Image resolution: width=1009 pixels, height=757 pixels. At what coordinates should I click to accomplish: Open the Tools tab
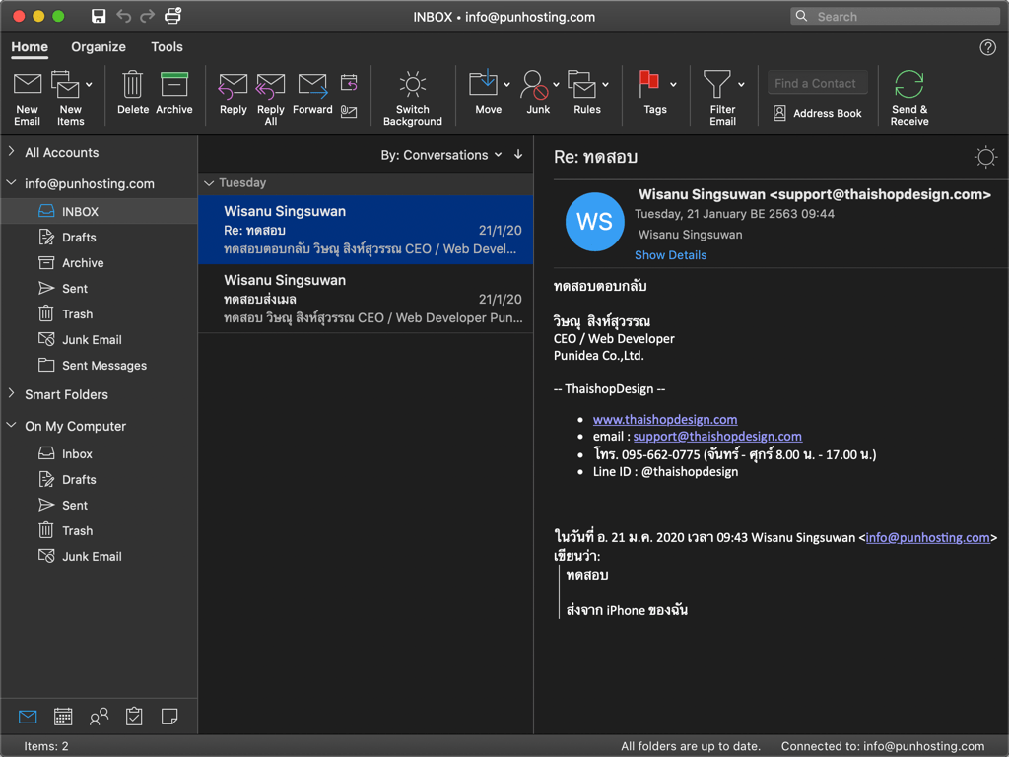pyautogui.click(x=167, y=47)
